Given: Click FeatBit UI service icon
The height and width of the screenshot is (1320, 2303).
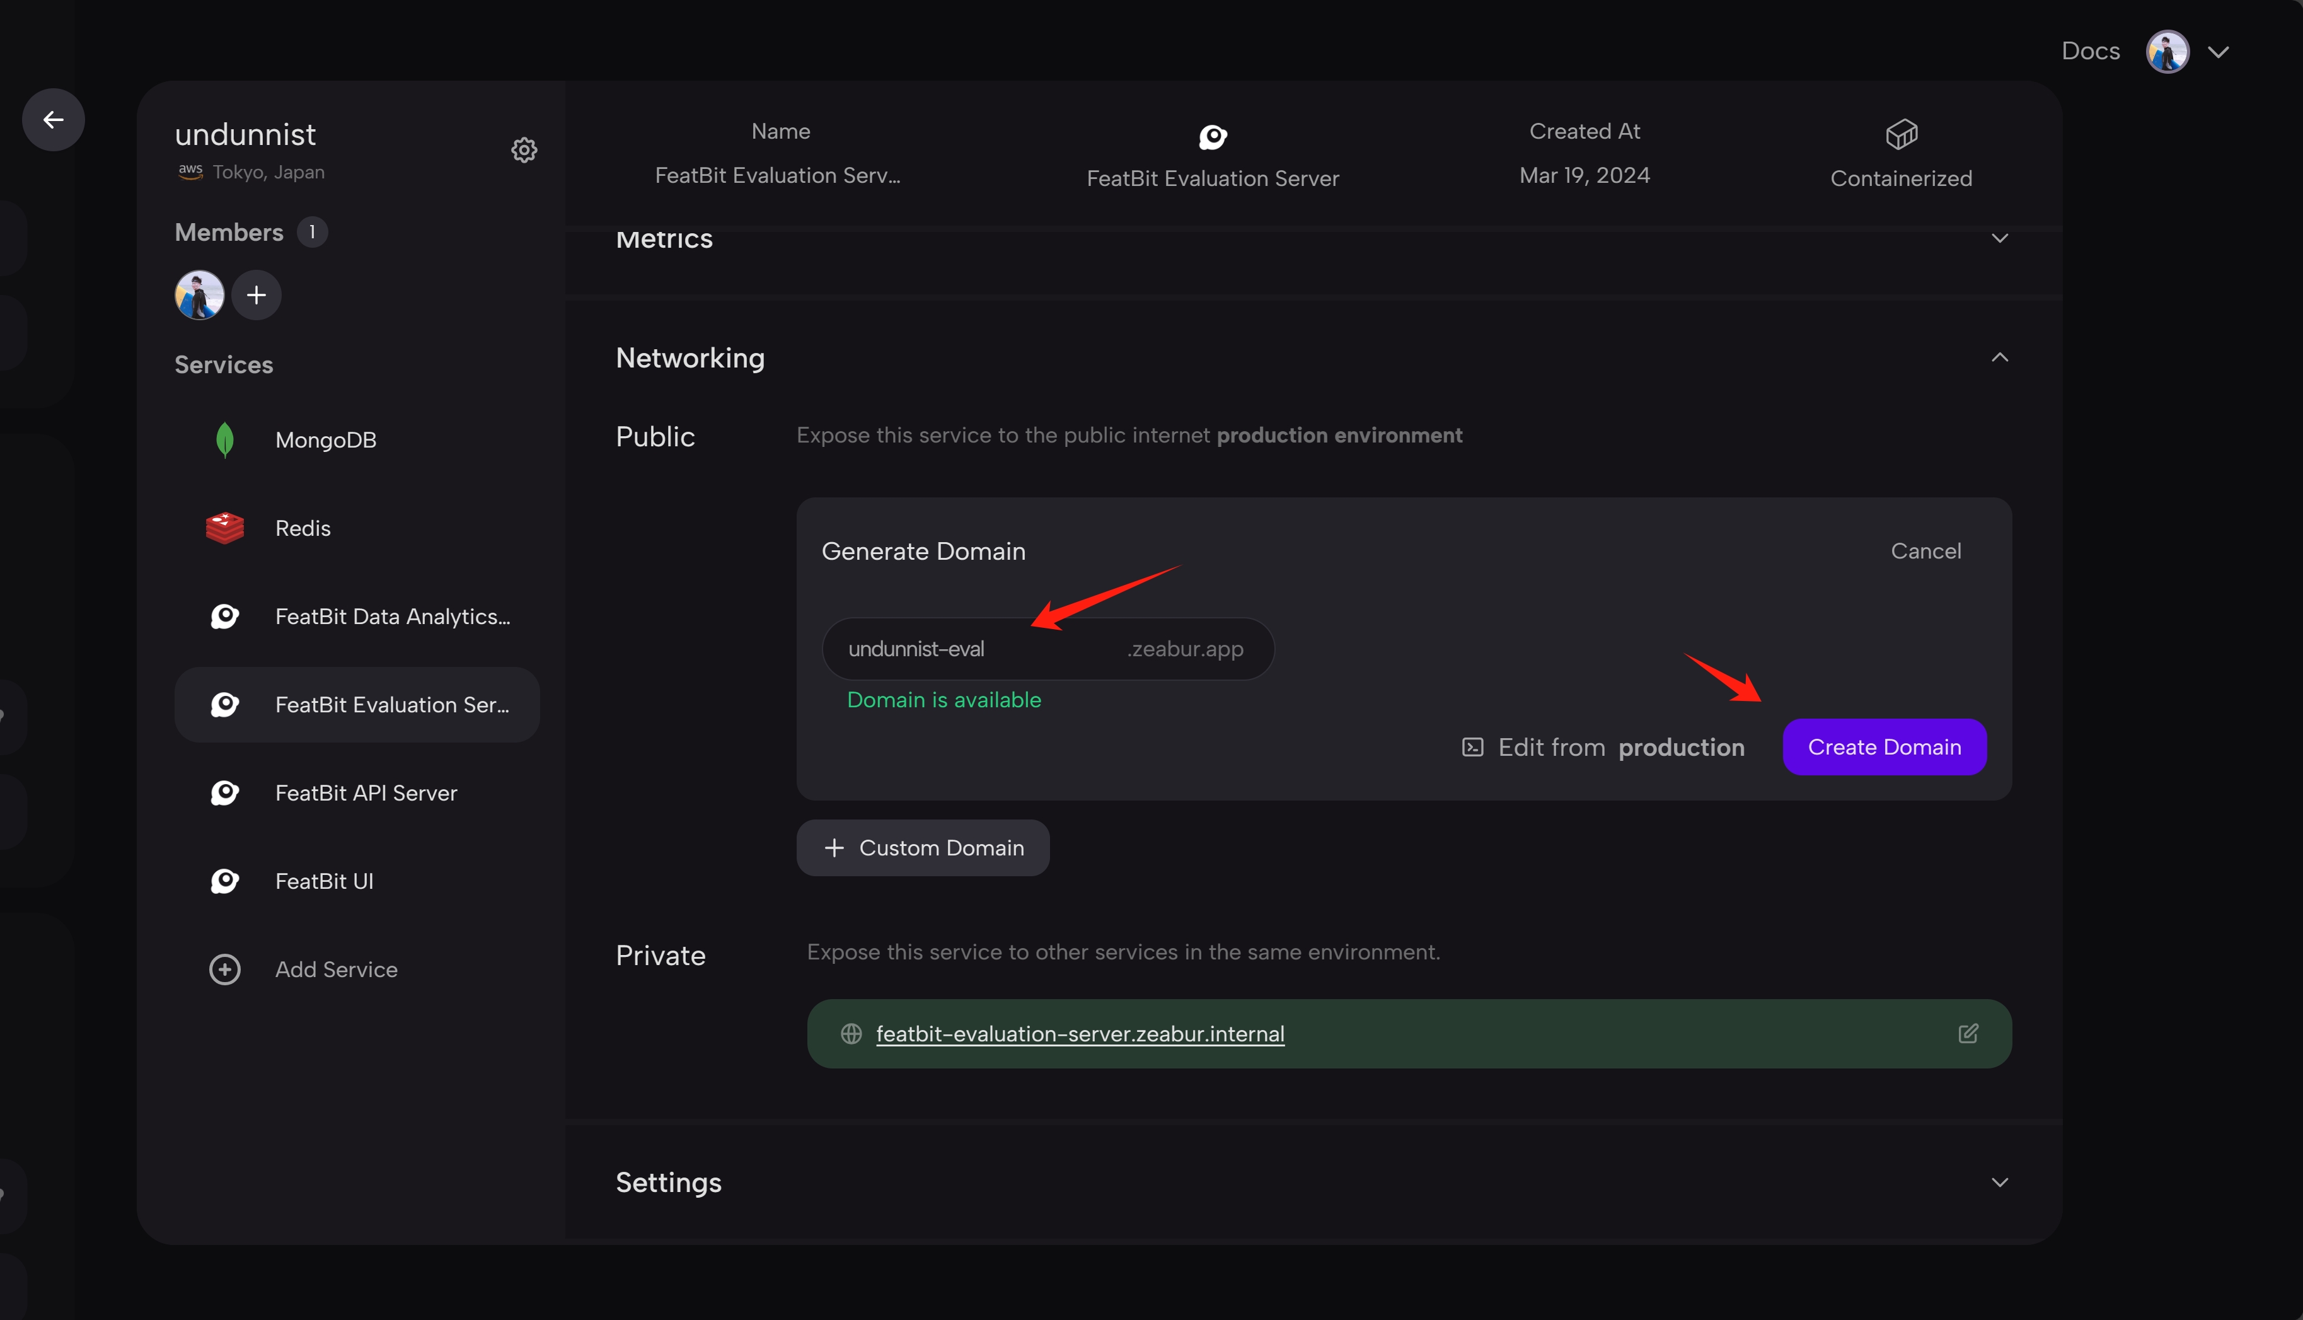Looking at the screenshot, I should pyautogui.click(x=225, y=881).
